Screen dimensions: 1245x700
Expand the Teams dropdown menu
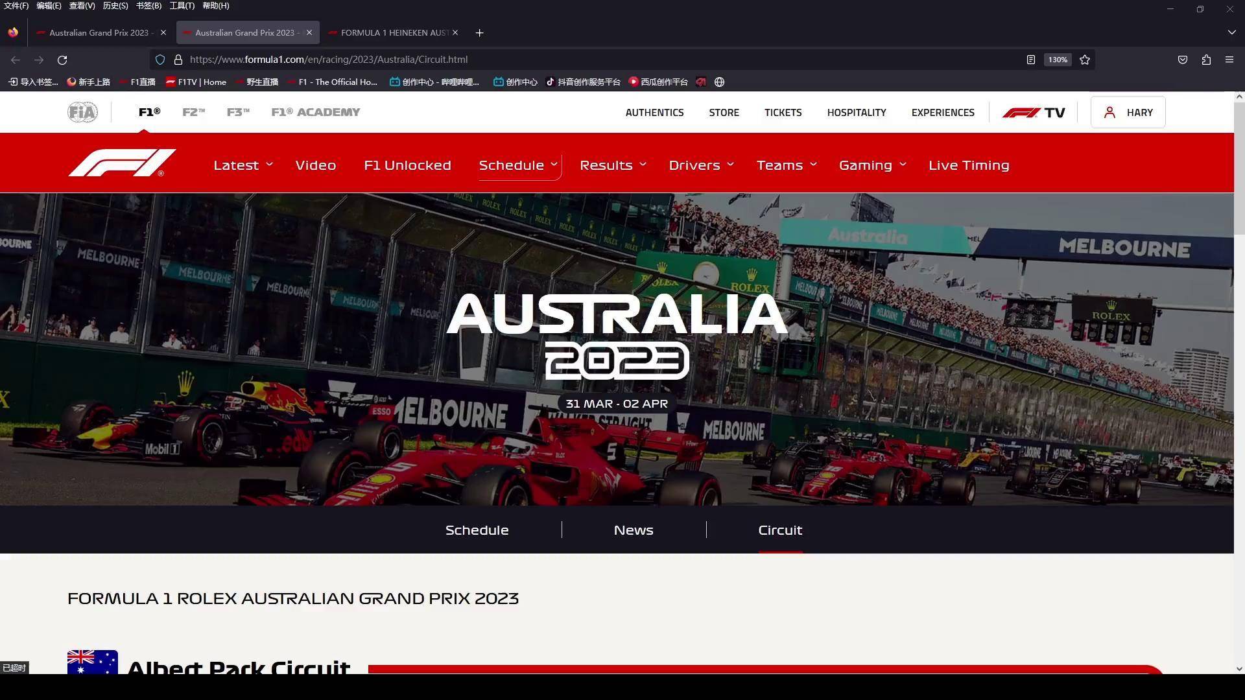[787, 165]
